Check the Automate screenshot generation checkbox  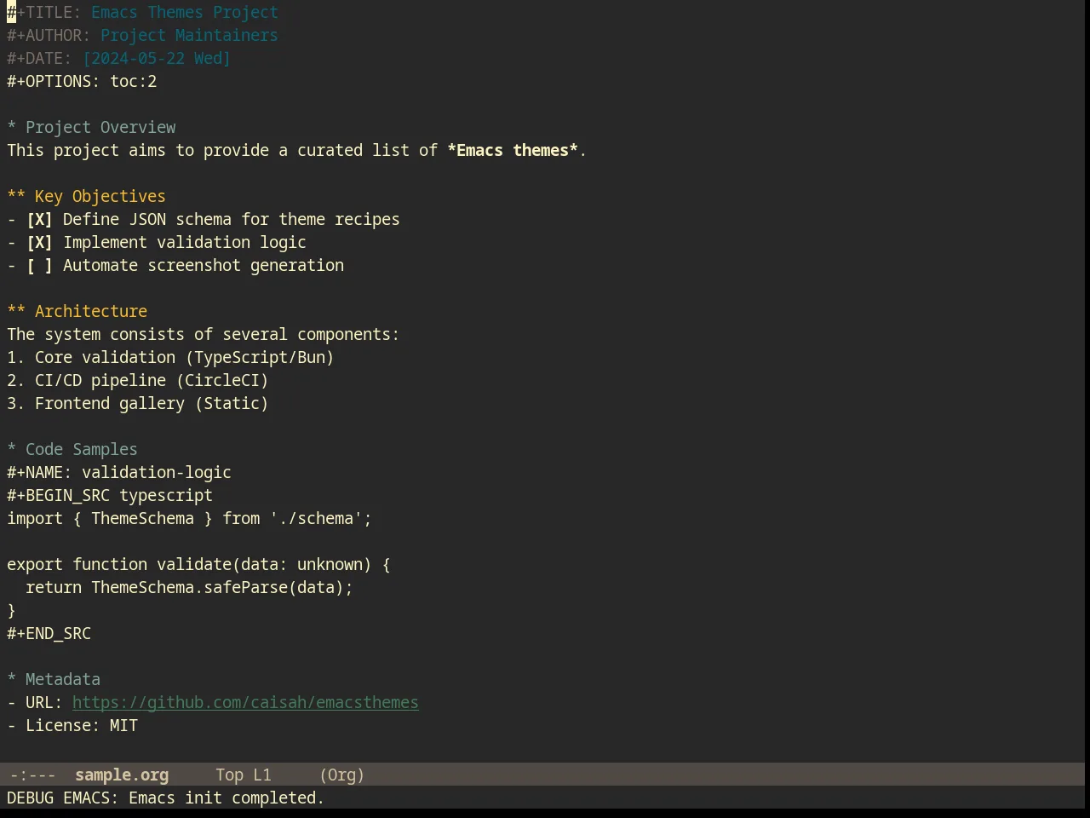tap(39, 266)
